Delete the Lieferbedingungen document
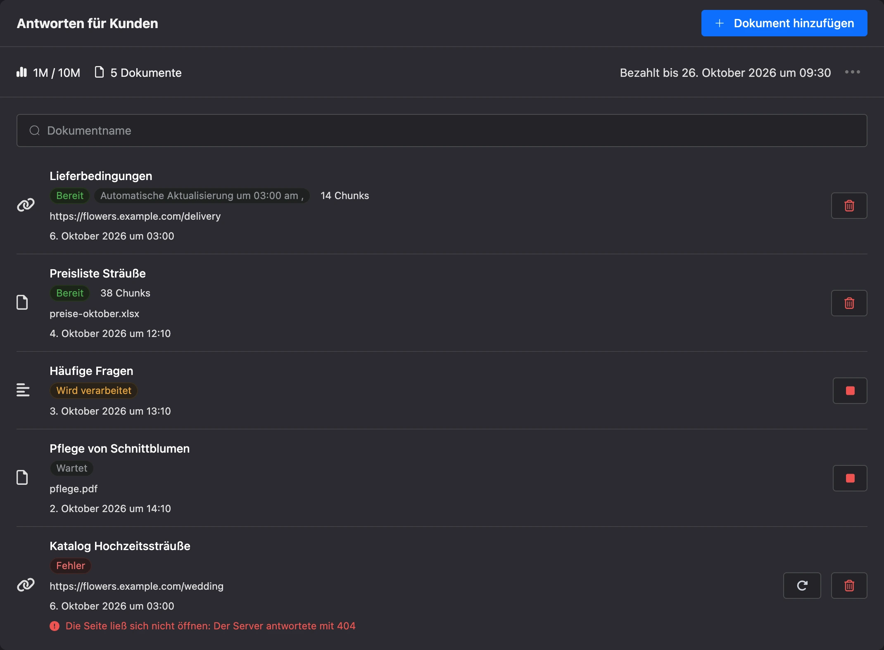 (x=849, y=206)
